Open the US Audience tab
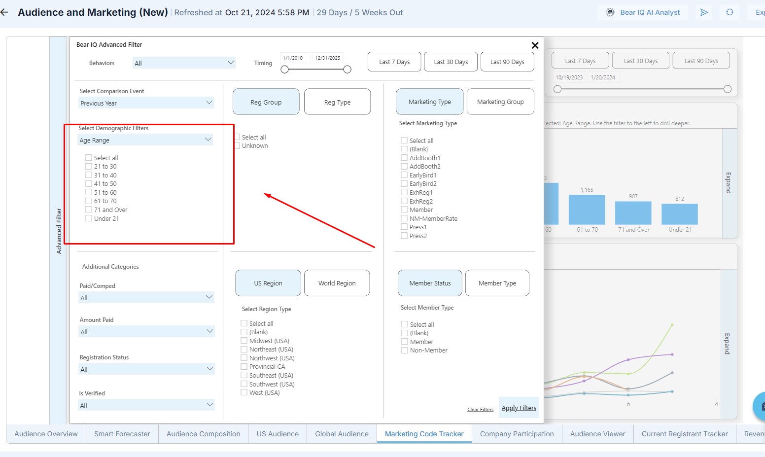The width and height of the screenshot is (765, 457). [278, 434]
